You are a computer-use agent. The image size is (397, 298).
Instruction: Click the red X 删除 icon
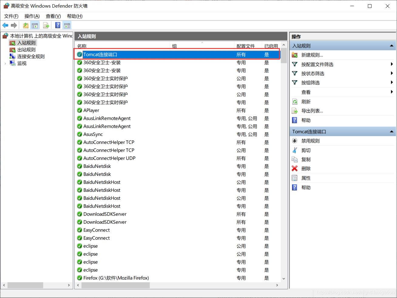(x=295, y=168)
